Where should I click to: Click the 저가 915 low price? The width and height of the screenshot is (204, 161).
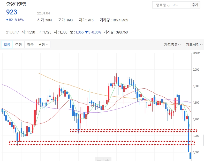point(86,20)
